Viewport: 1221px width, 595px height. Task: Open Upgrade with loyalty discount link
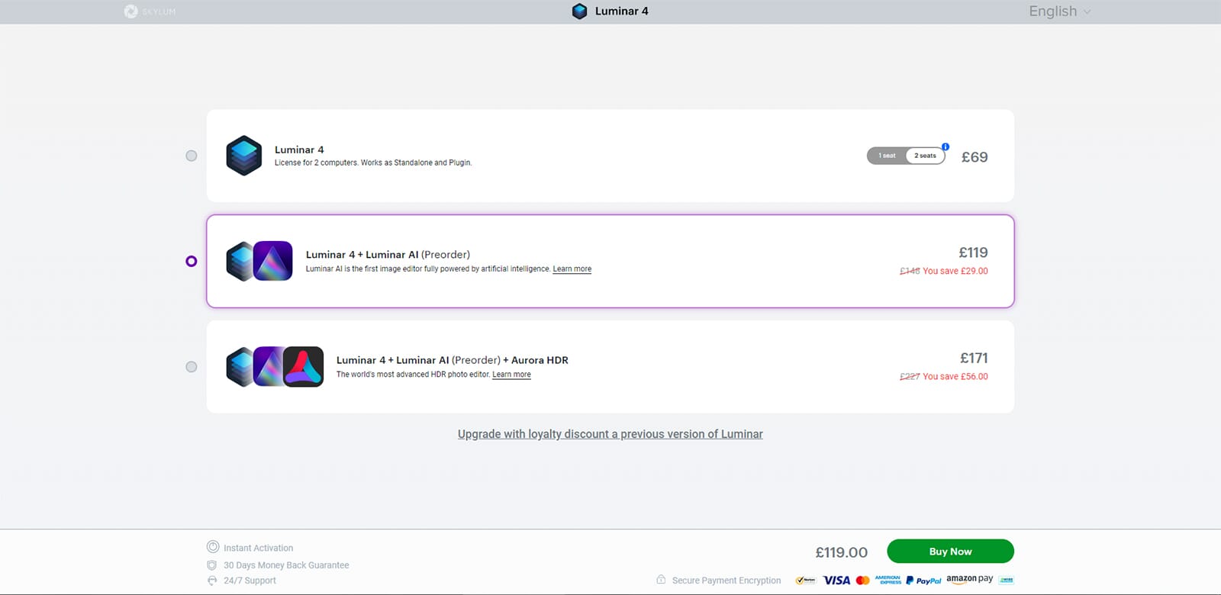coord(610,434)
